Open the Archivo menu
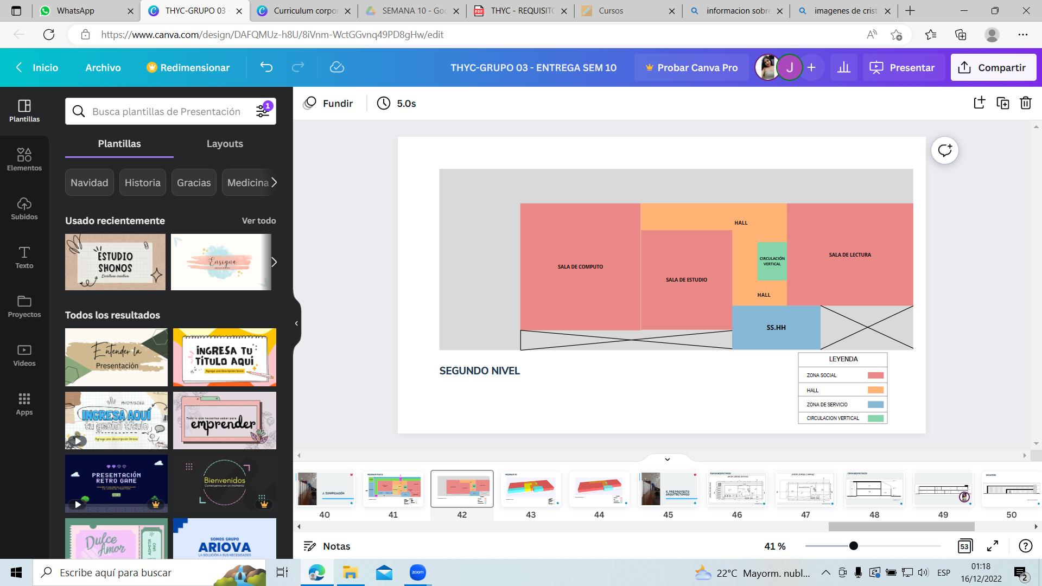Screen dimensions: 1042x586 click(x=103, y=67)
